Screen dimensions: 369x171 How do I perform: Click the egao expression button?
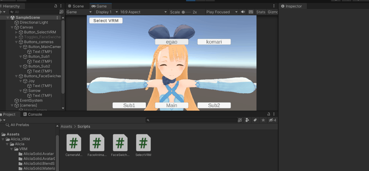tap(171, 41)
